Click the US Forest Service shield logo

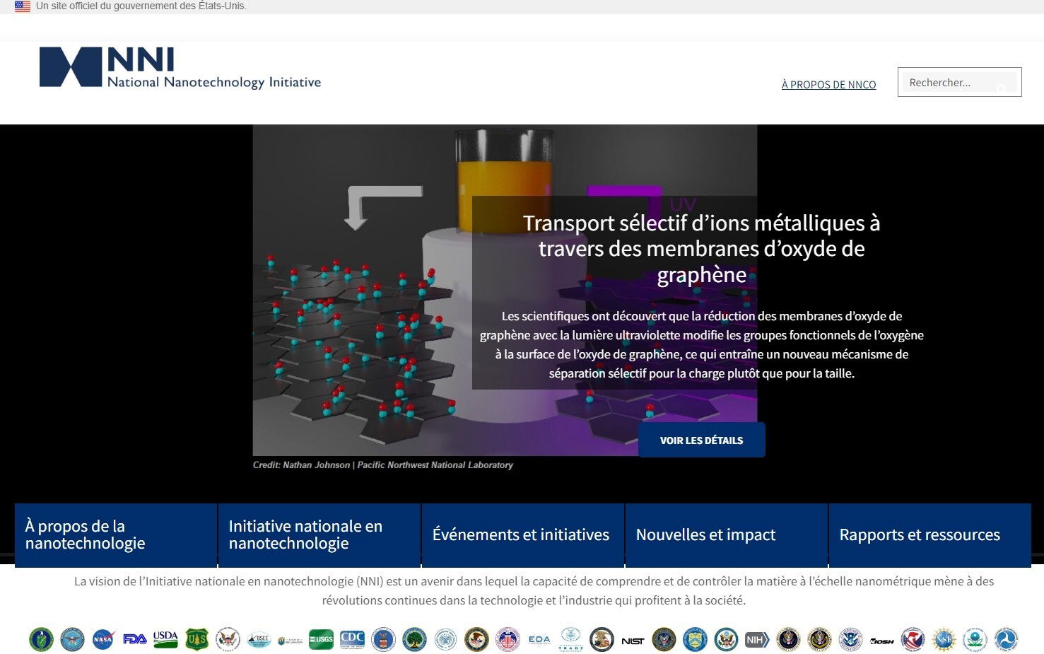[x=197, y=639]
